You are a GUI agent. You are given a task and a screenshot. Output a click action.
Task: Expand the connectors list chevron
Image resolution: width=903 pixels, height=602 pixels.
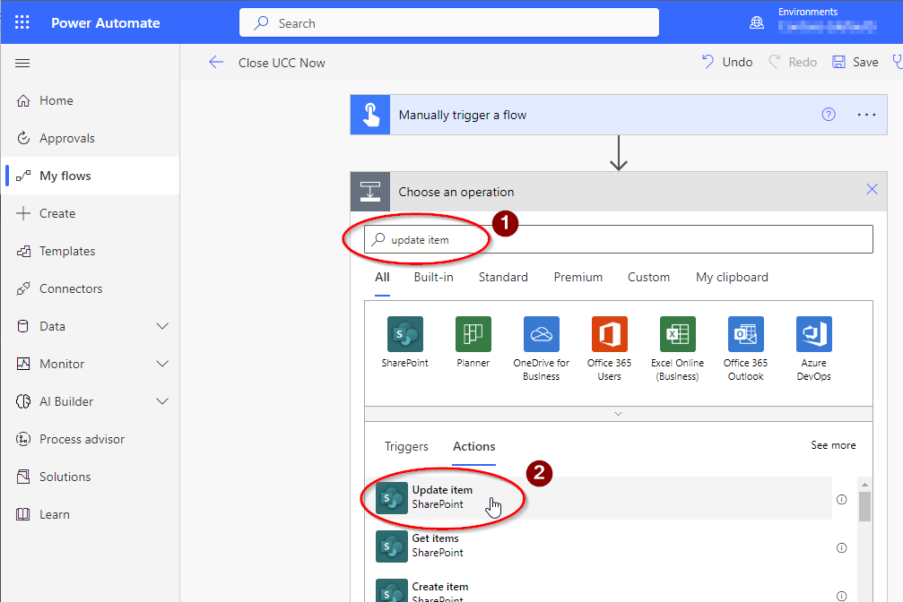point(618,414)
